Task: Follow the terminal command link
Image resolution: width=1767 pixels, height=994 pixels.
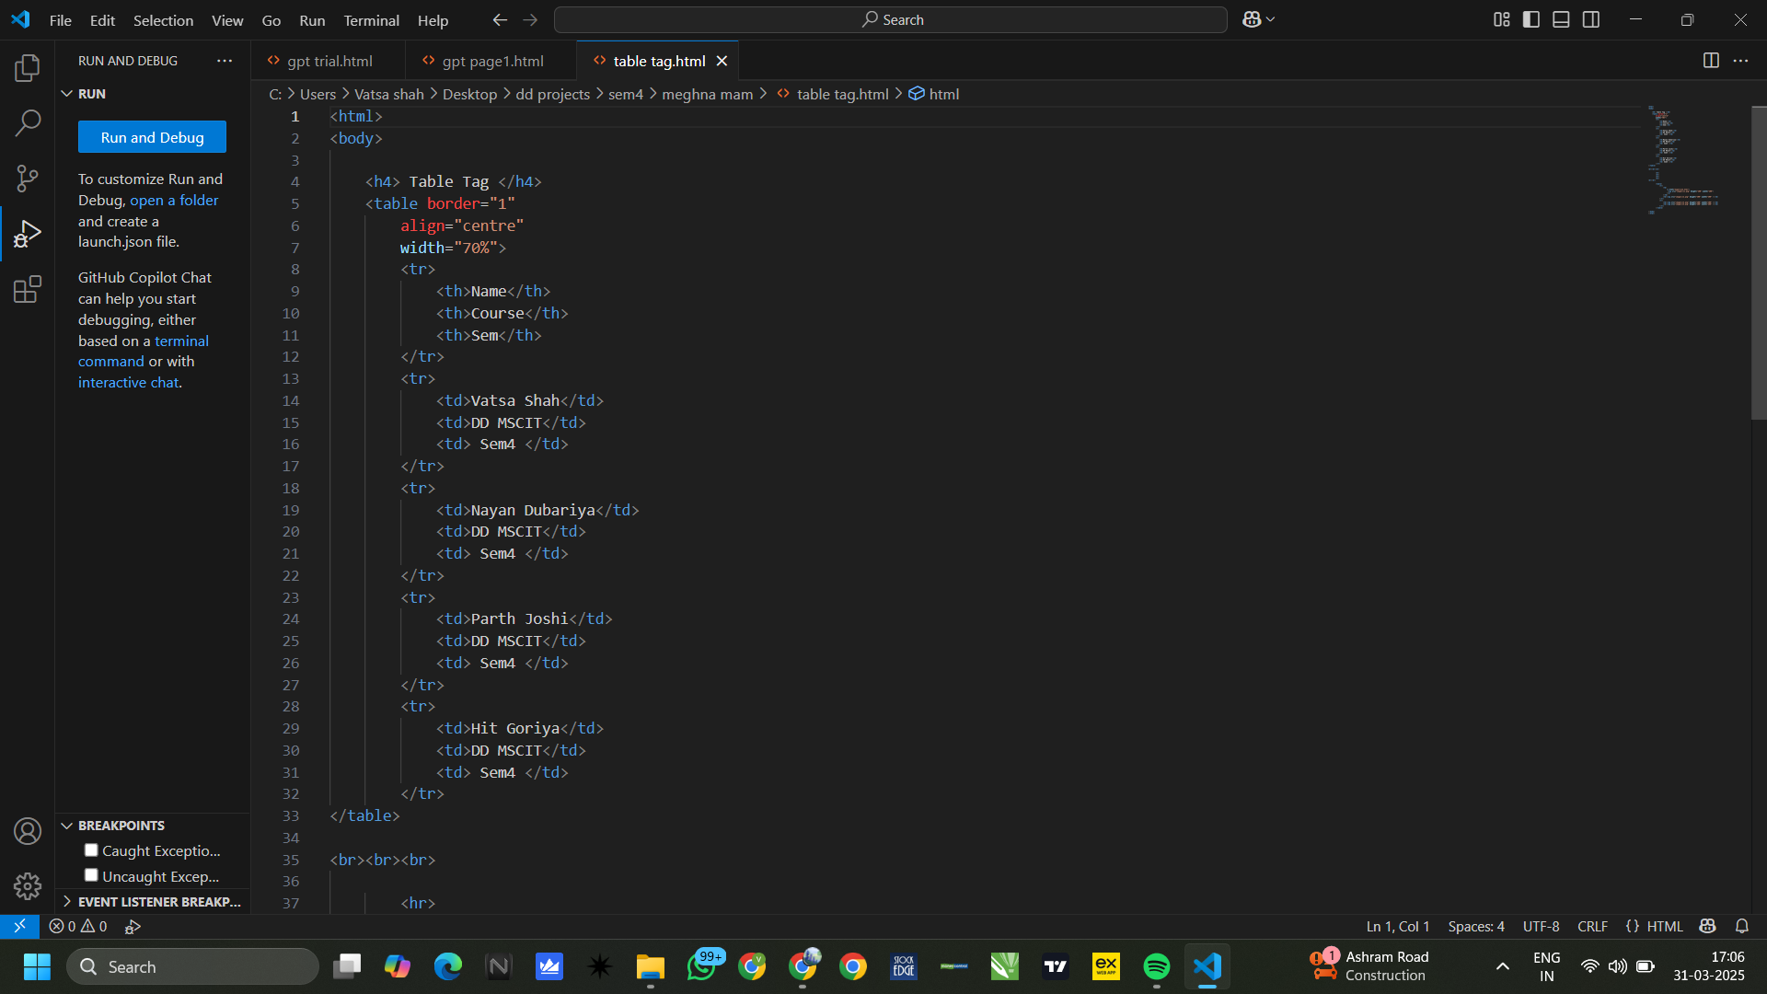Action: point(144,351)
